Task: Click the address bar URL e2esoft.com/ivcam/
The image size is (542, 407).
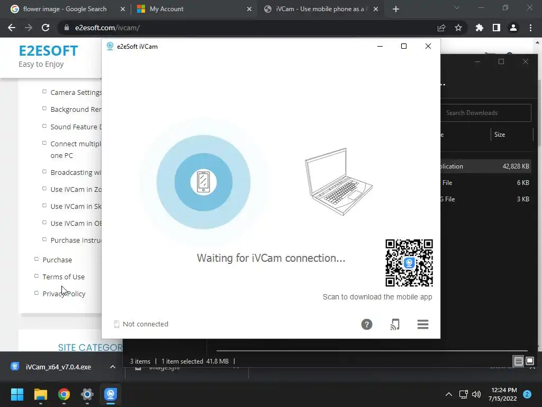Action: pyautogui.click(x=107, y=28)
